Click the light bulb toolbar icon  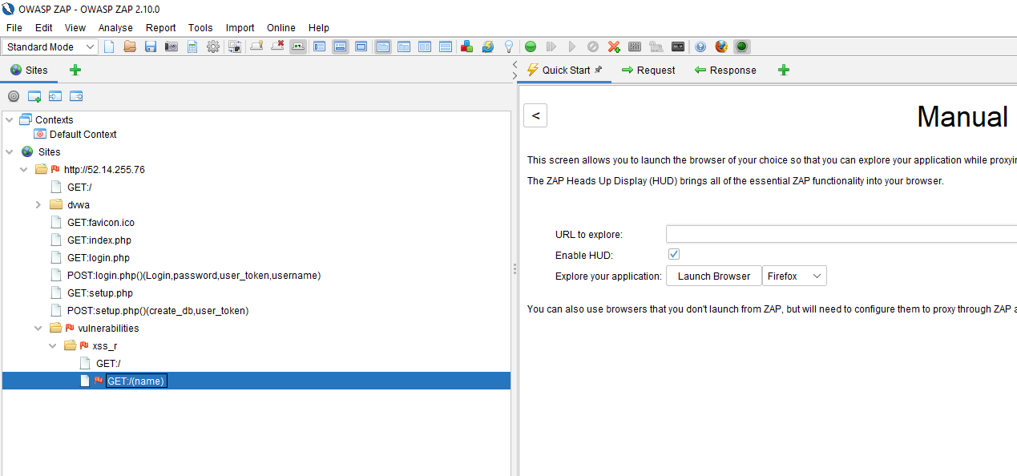pyautogui.click(x=508, y=47)
